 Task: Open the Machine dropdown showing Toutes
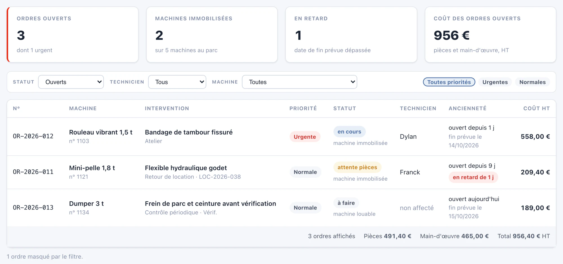point(300,82)
